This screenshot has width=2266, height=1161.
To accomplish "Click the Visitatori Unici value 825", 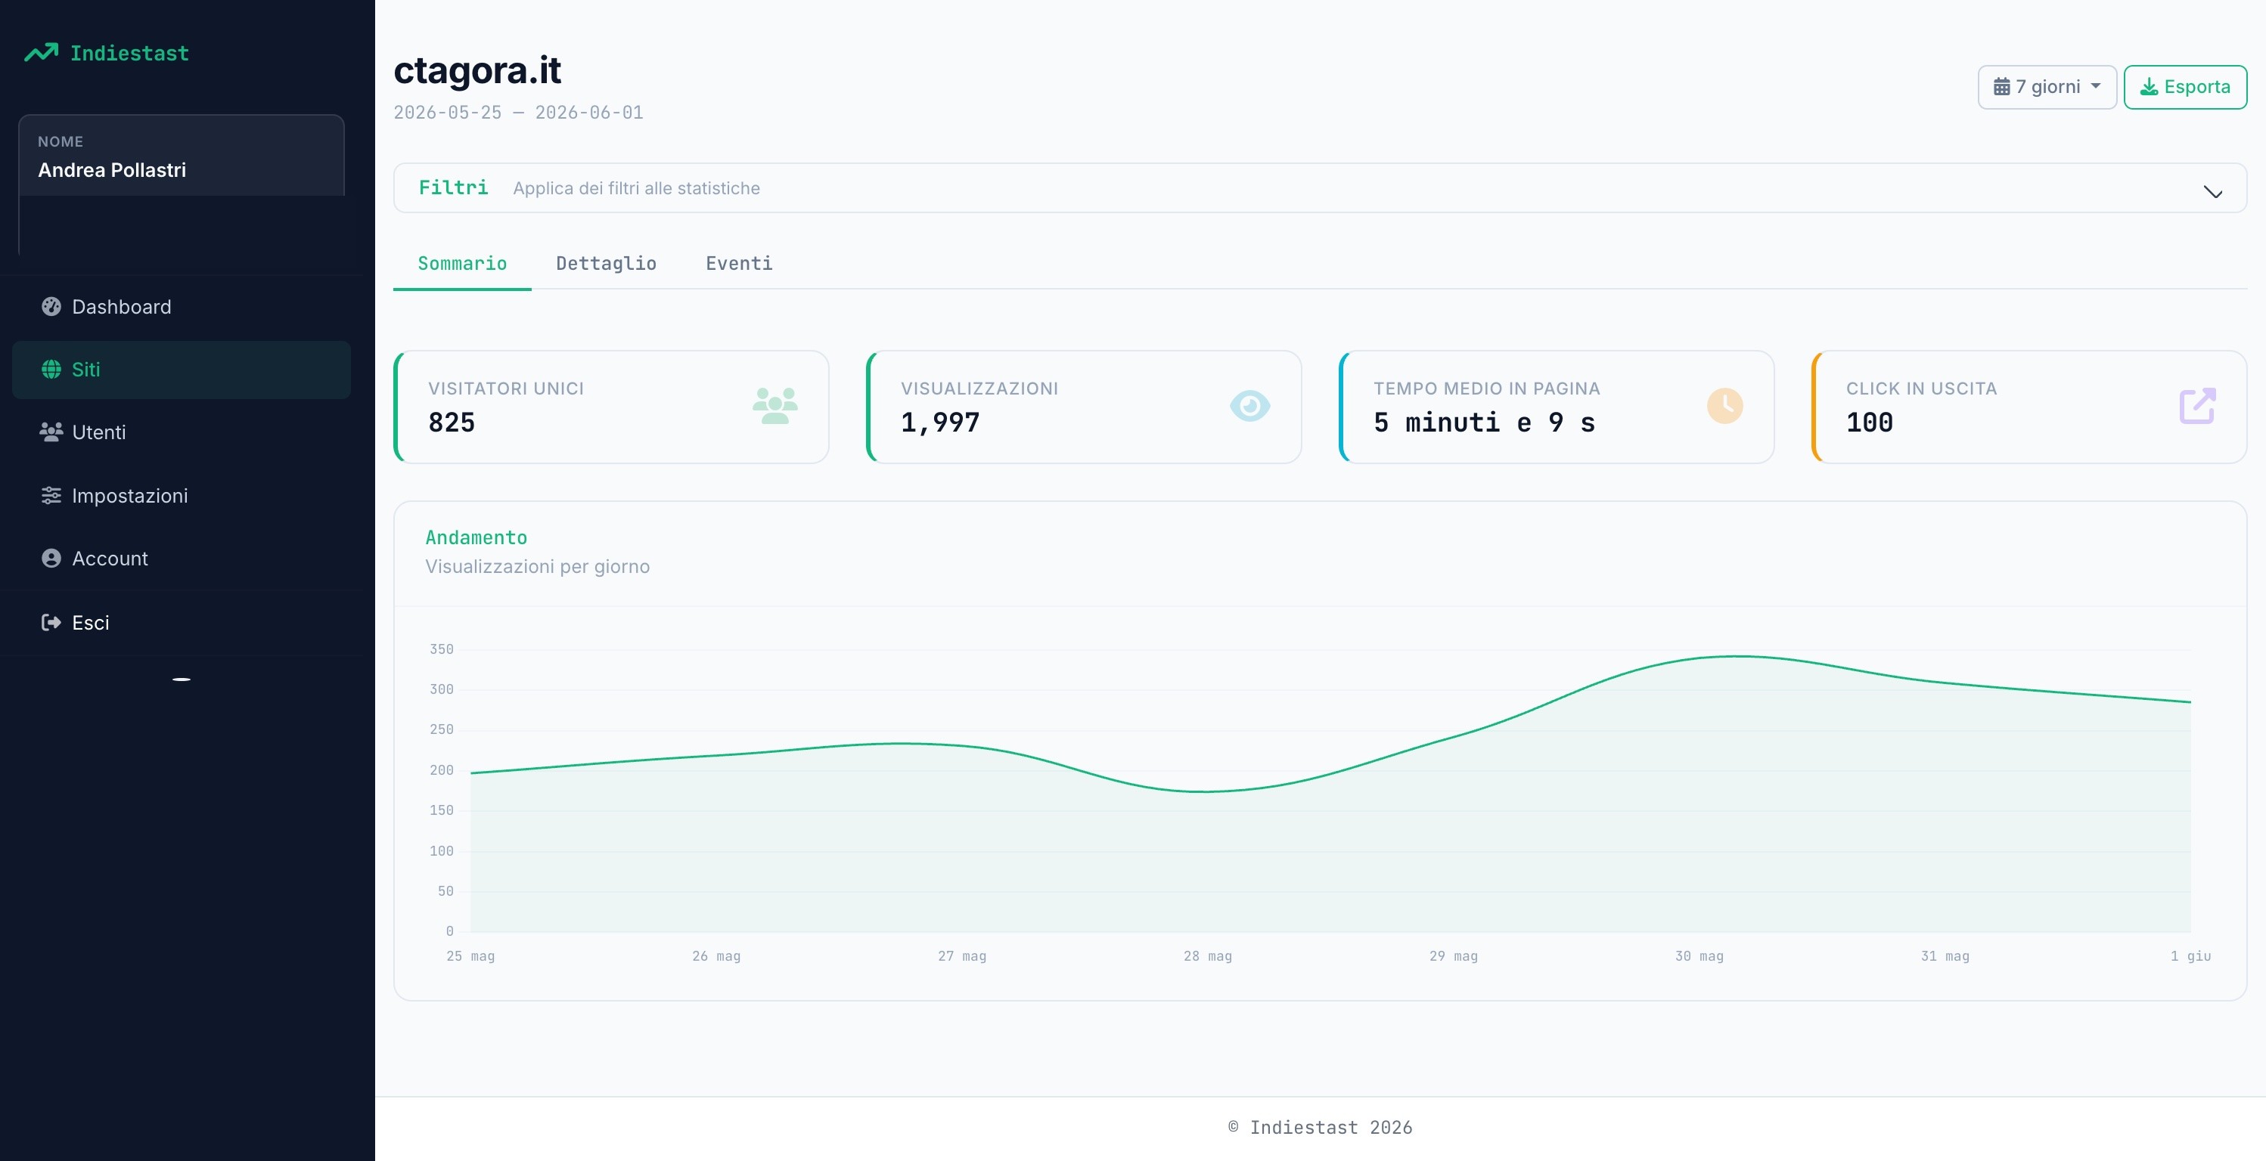I will pyautogui.click(x=452, y=423).
